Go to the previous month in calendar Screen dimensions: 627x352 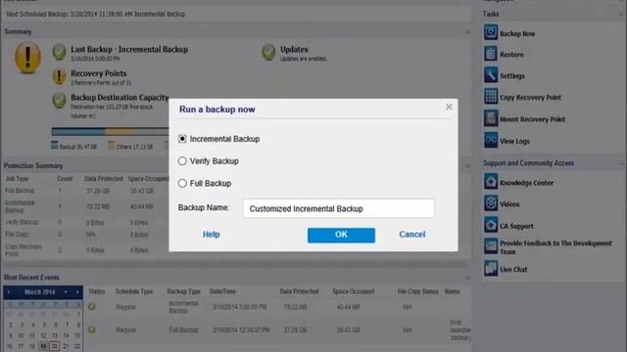pyautogui.click(x=9, y=292)
